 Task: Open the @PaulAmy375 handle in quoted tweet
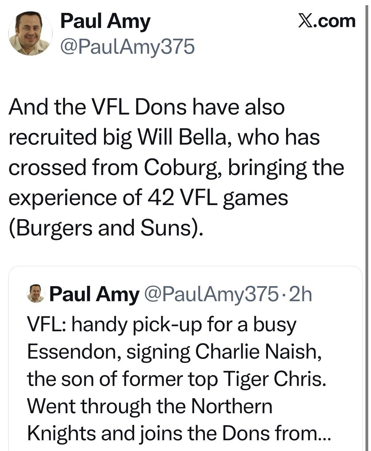coord(211,294)
